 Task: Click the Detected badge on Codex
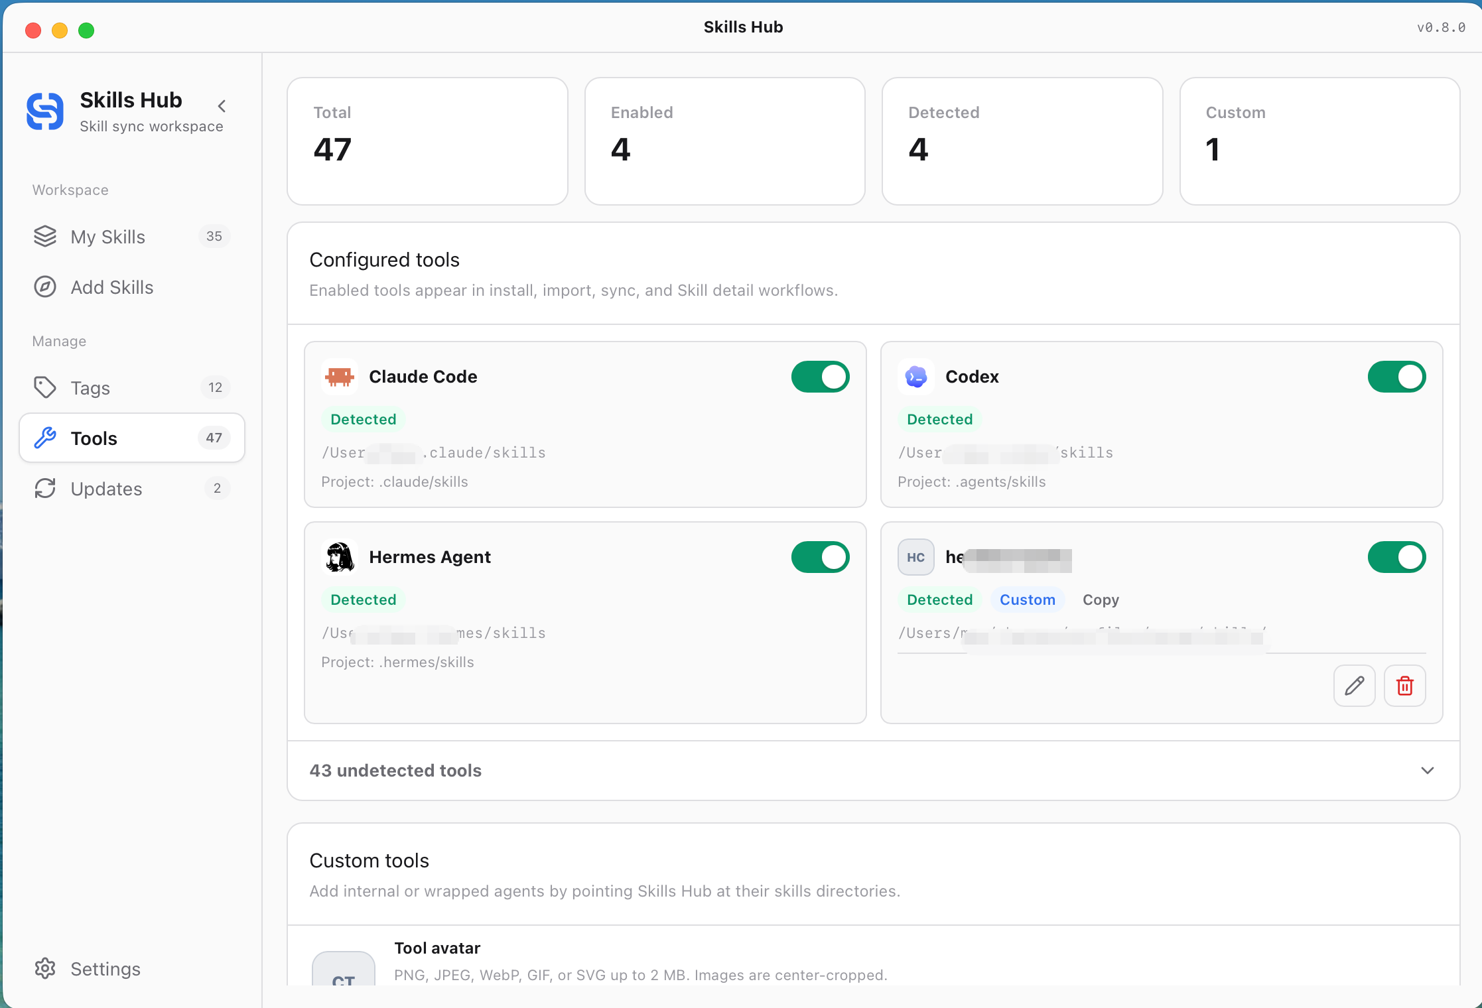point(940,419)
